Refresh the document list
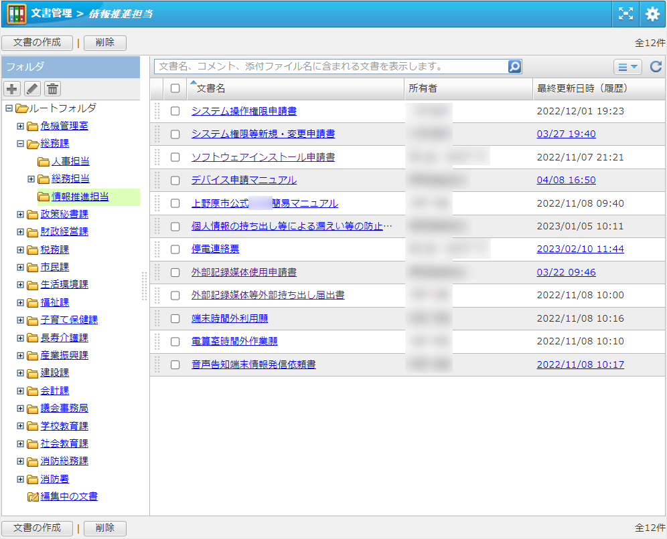667x539 pixels. (x=656, y=66)
